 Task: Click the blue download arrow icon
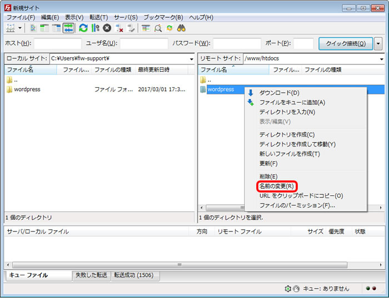point(251,93)
